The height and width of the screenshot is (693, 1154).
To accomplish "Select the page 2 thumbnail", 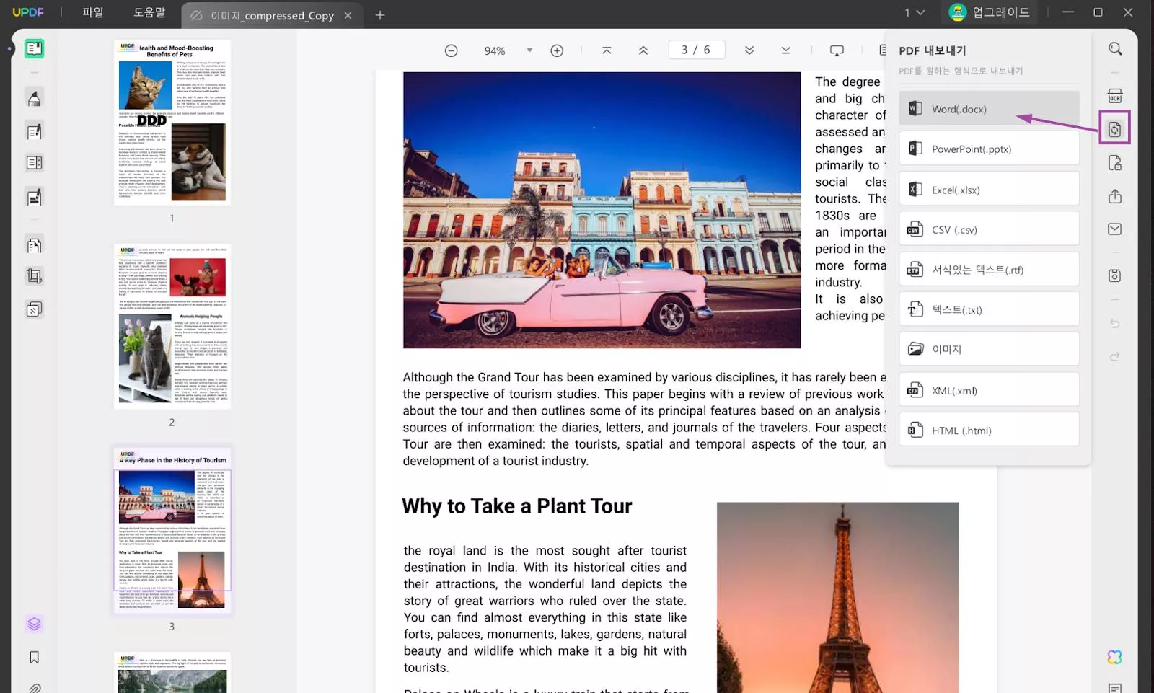I will coord(172,326).
